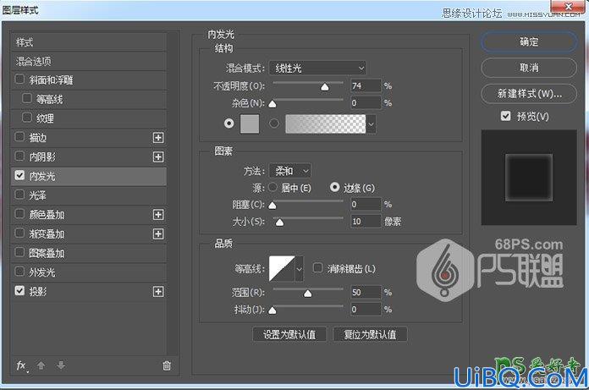Select the solid color radio button
Image resolution: width=589 pixels, height=390 pixels.
(228, 124)
